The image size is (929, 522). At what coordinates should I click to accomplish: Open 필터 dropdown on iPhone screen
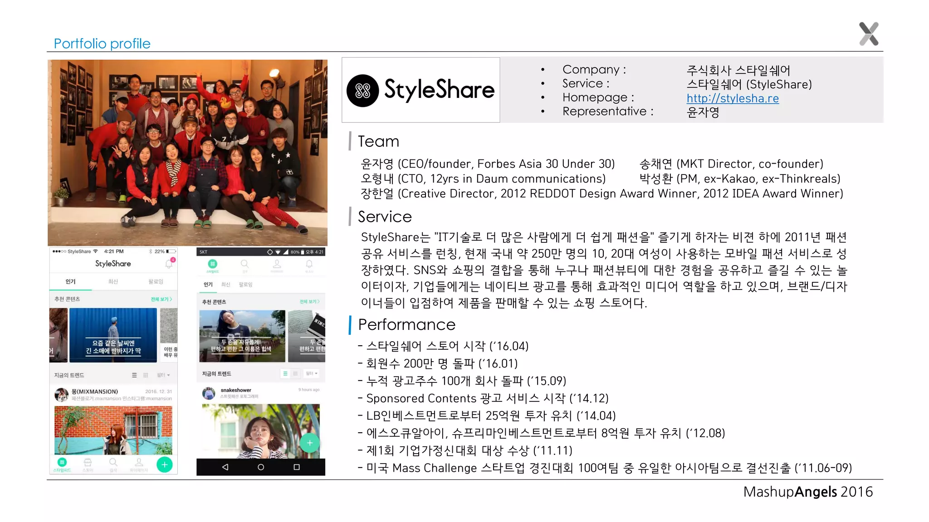tap(163, 375)
